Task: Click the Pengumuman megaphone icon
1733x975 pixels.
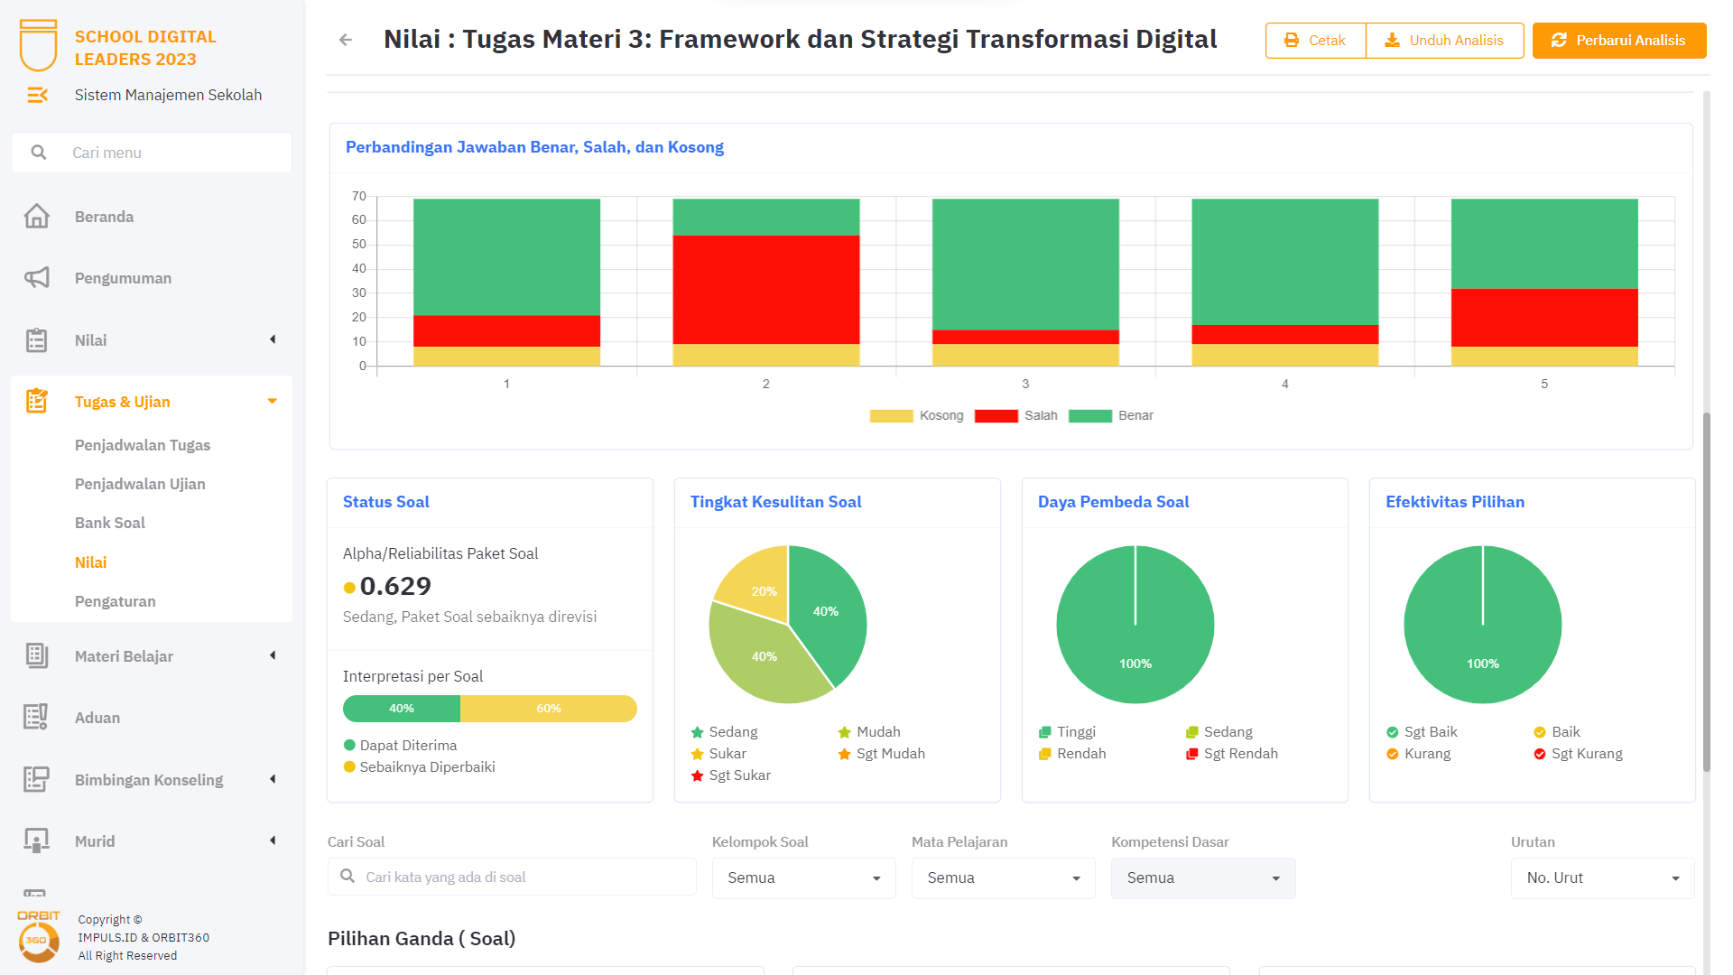Action: pyautogui.click(x=37, y=278)
